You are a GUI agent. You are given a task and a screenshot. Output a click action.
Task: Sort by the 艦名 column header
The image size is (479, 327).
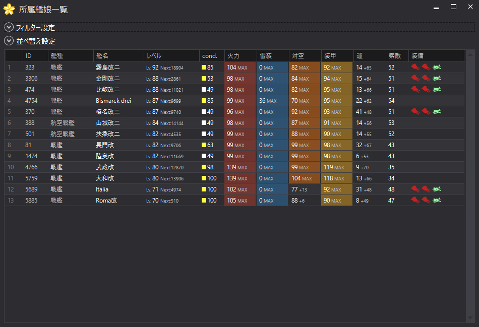pos(118,56)
